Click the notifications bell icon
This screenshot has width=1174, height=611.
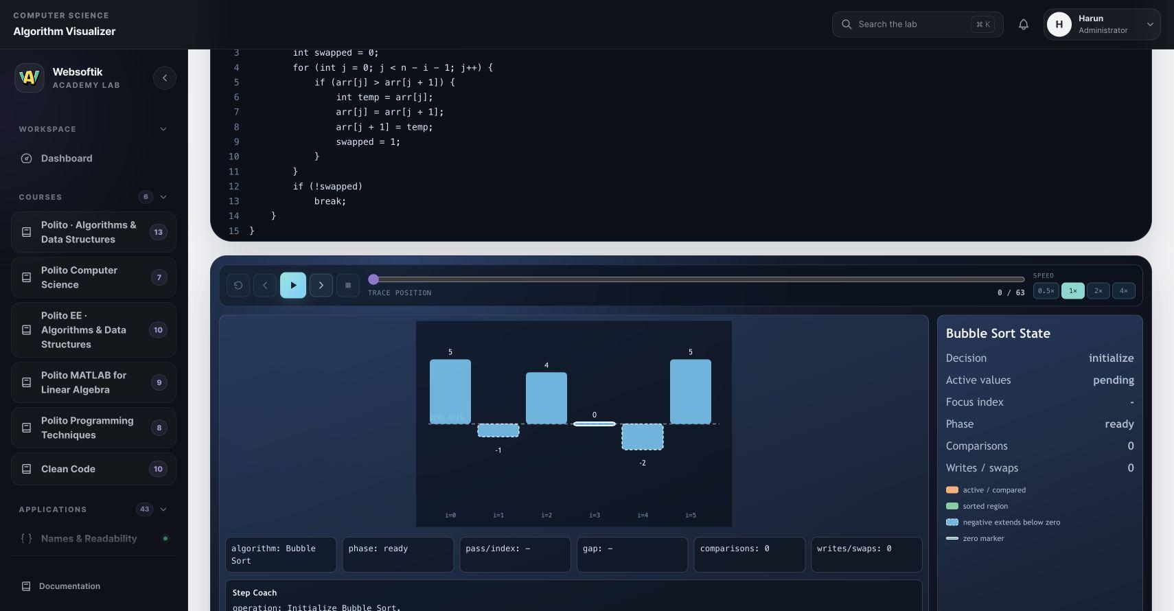1023,25
